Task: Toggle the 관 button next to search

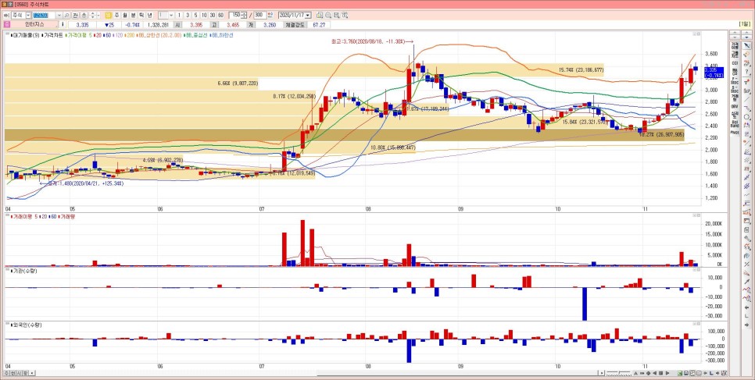Action: [76, 15]
